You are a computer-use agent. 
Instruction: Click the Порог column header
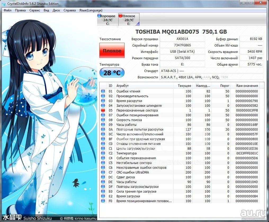pyautogui.click(x=222, y=86)
